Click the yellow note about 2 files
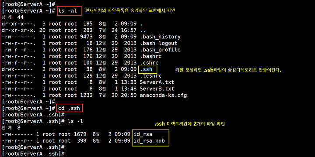 (x=189, y=124)
